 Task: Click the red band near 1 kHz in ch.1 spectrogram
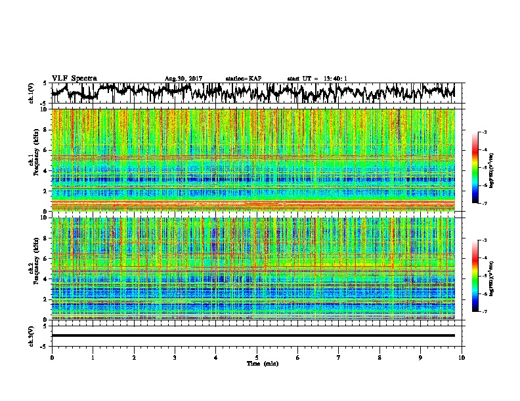point(253,202)
